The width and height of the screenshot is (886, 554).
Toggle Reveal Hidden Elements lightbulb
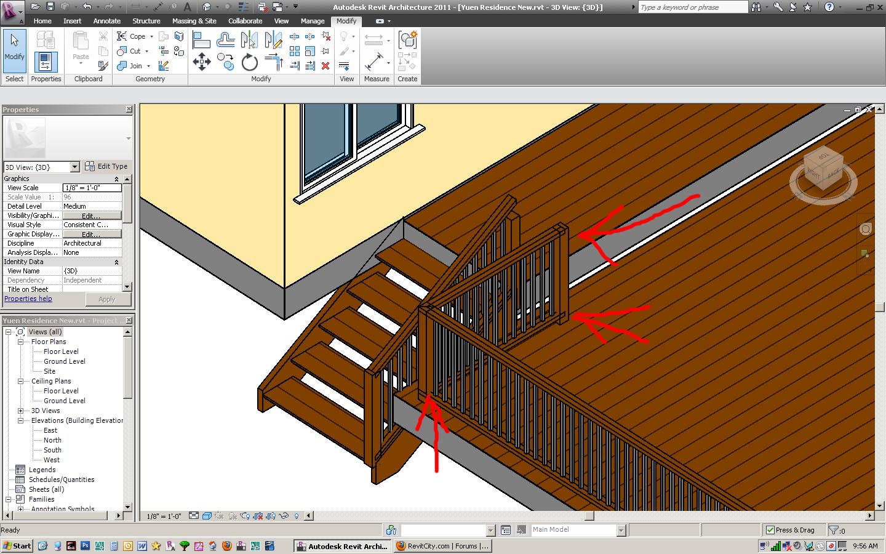coord(297,516)
